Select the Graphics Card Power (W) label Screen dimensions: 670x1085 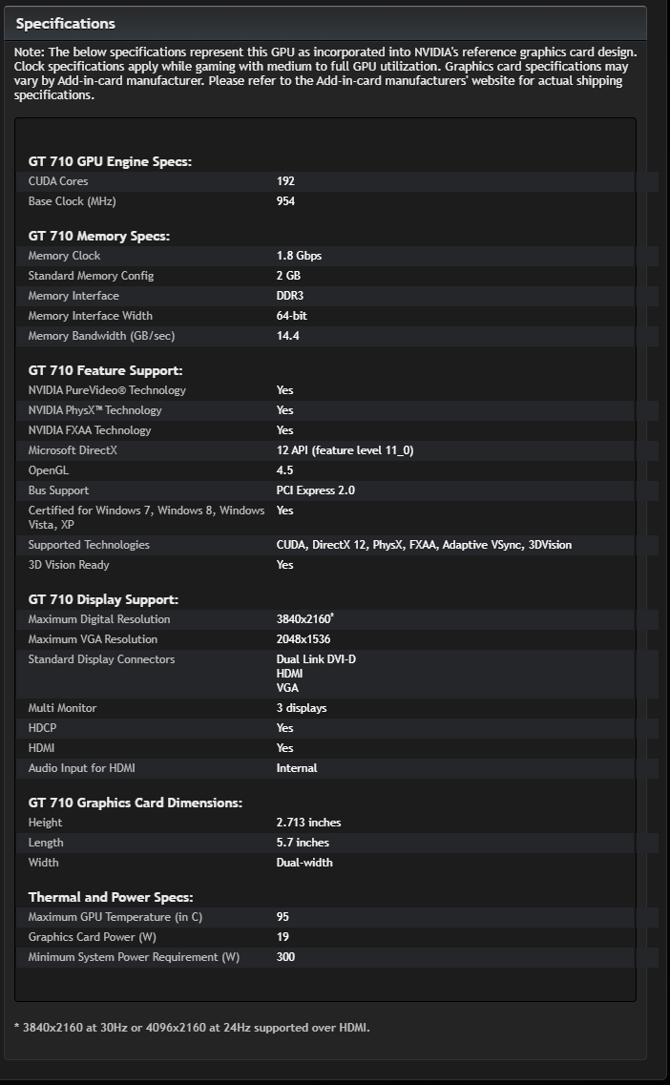pos(92,937)
